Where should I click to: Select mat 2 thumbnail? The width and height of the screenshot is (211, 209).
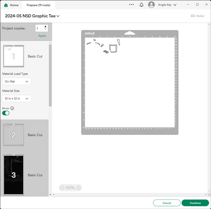point(14,135)
